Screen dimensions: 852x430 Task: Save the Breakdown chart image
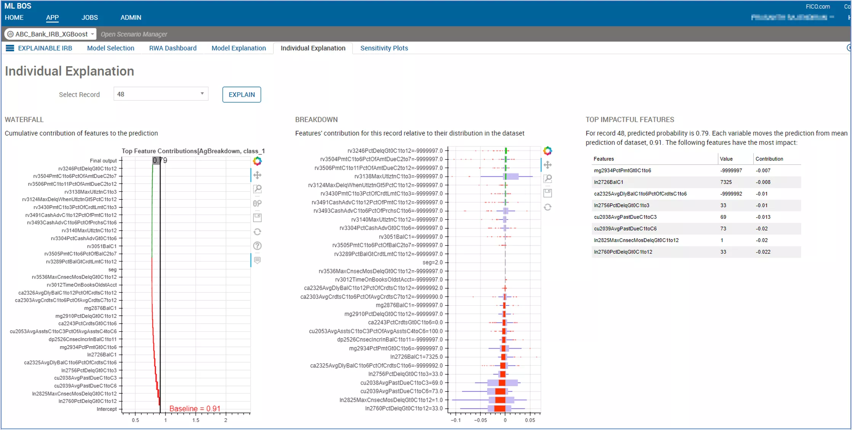547,193
